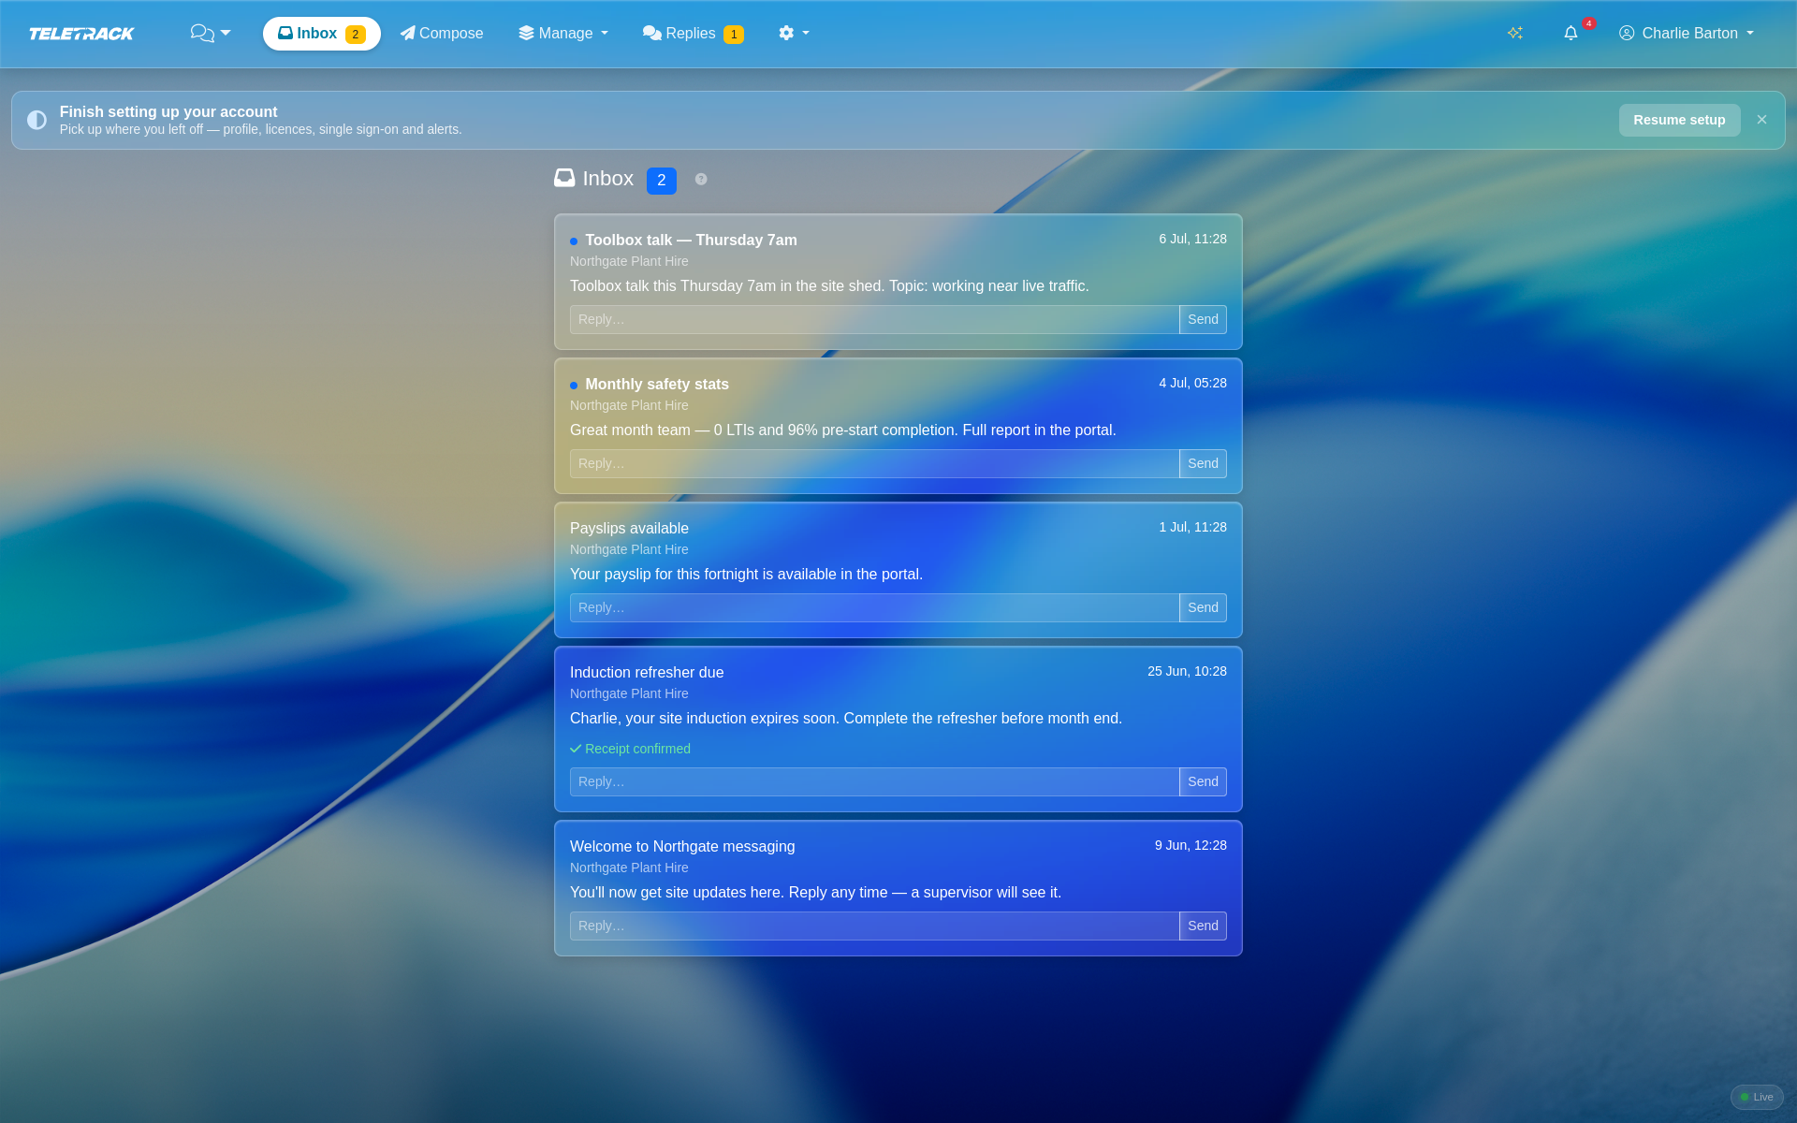Image resolution: width=1797 pixels, height=1123 pixels.
Task: Click the Replies count badge 1
Action: click(734, 35)
